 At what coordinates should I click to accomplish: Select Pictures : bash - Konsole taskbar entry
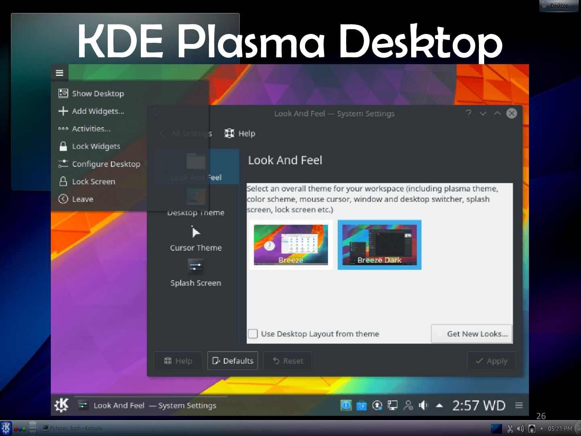click(97, 428)
